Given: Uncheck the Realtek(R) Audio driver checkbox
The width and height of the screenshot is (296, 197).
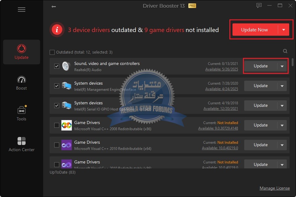Looking at the screenshot, I should coord(57,66).
